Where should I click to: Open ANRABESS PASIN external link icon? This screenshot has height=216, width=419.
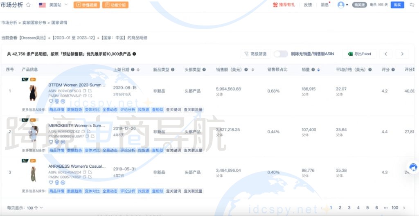(90, 177)
